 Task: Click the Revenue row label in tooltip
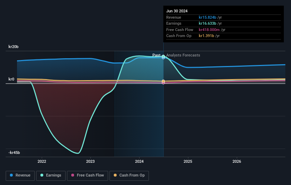click(174, 17)
